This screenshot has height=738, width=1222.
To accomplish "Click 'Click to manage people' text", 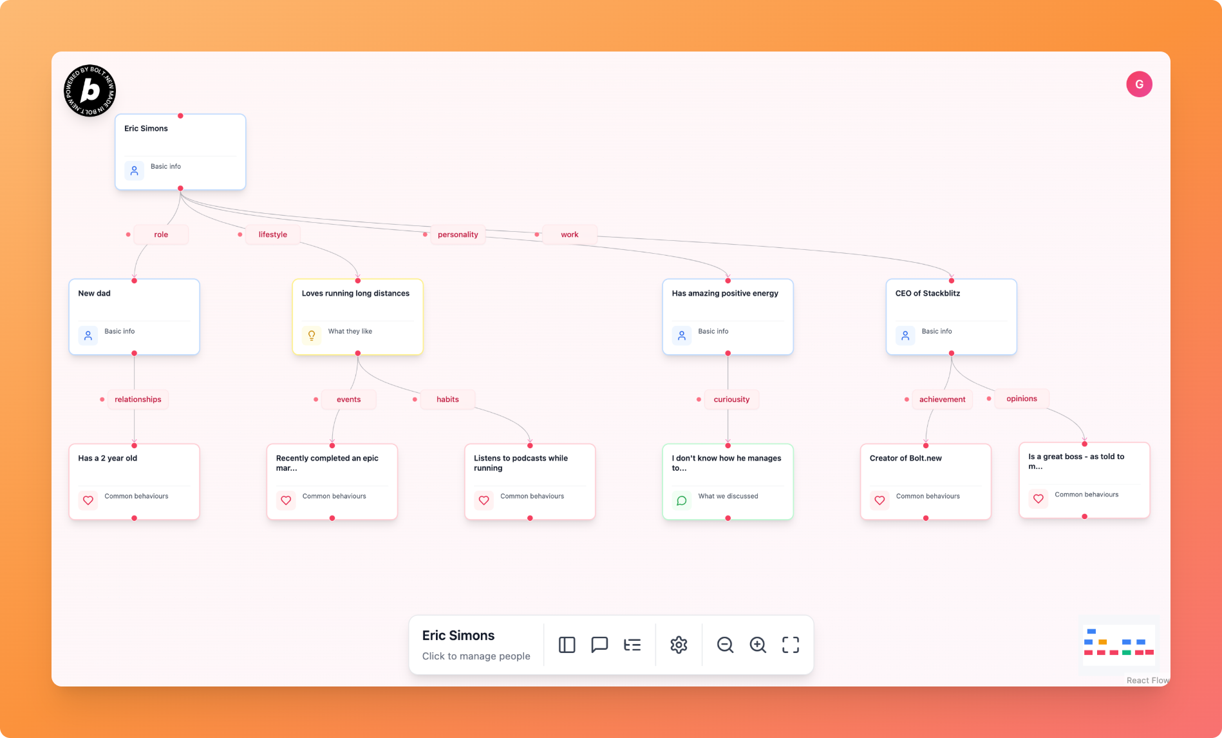I will (x=476, y=656).
